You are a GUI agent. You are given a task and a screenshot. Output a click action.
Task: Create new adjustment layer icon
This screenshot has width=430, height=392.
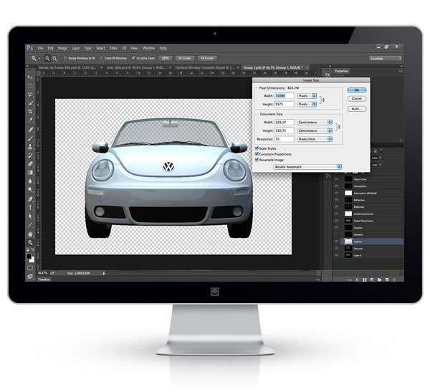tap(372, 279)
